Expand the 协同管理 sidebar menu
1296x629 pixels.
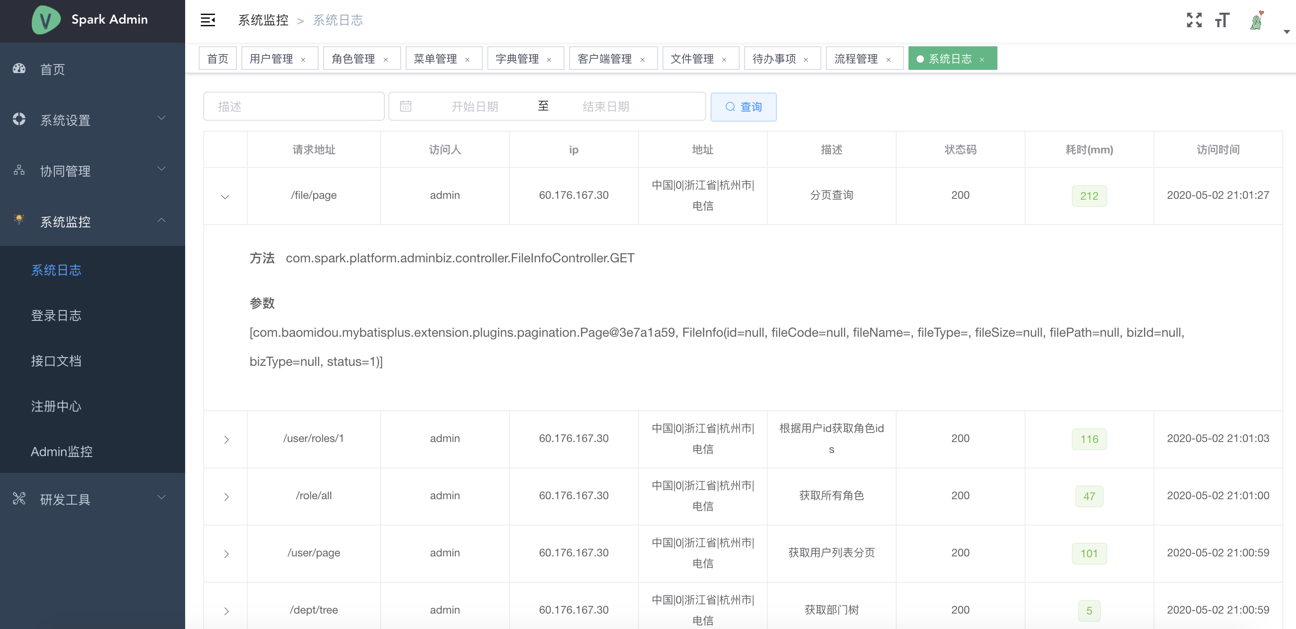162,169
